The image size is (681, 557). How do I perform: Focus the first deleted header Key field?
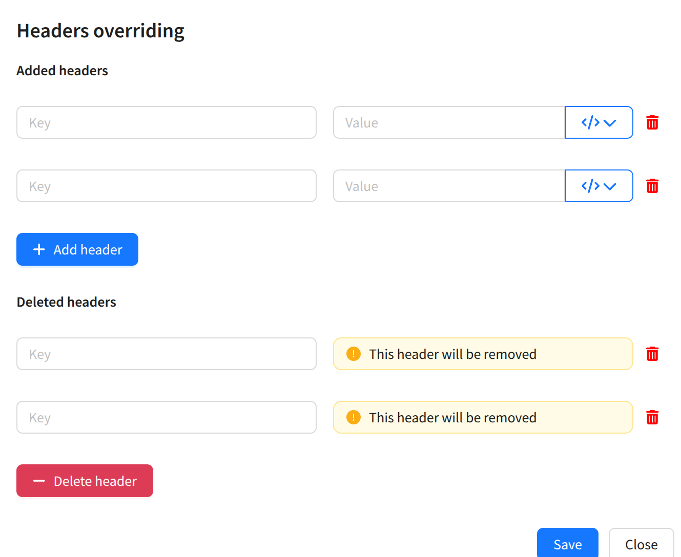(x=167, y=354)
